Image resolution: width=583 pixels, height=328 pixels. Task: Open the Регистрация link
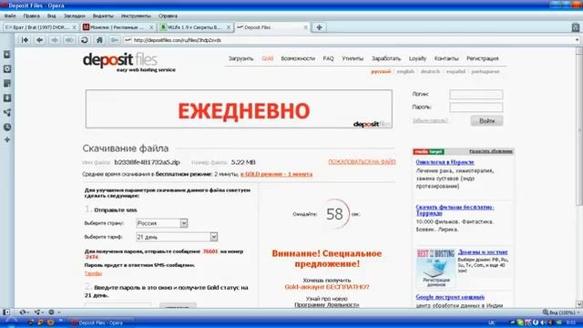coord(483,58)
